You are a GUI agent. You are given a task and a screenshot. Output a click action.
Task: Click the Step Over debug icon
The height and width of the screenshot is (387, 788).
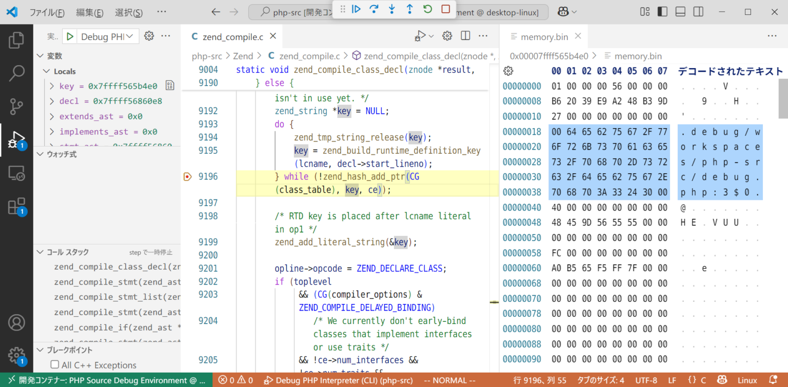point(374,9)
